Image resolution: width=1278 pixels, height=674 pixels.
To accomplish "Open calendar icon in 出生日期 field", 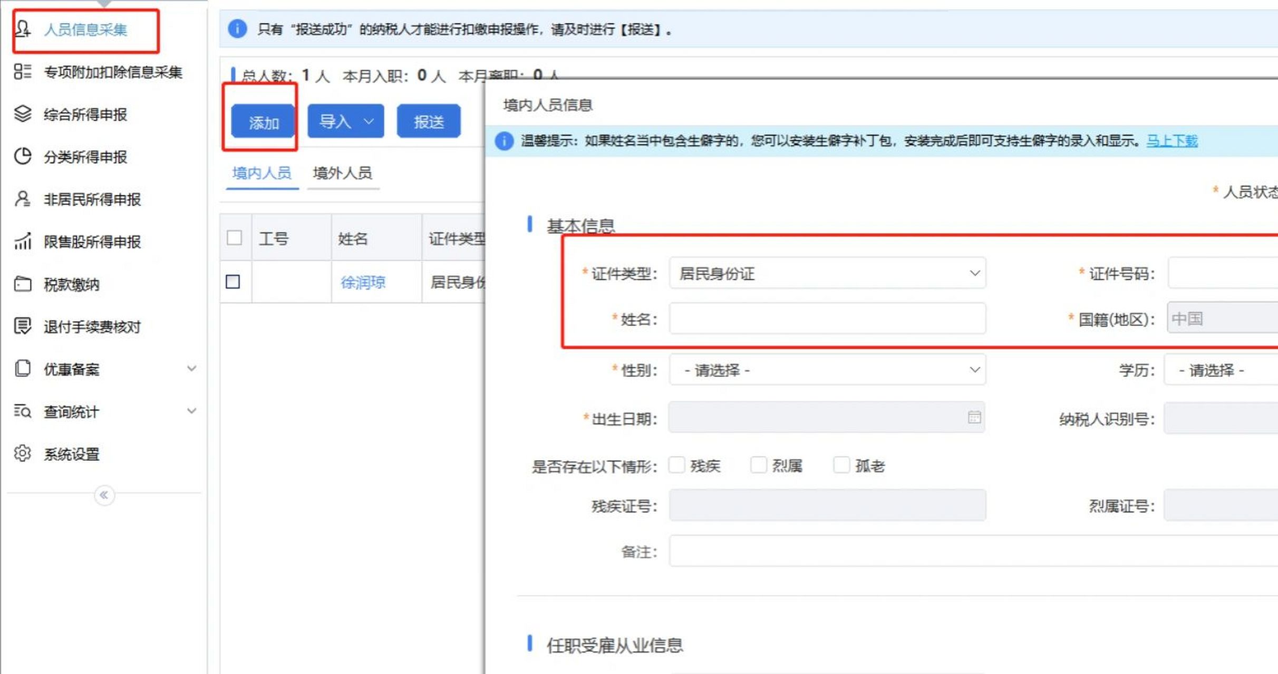I will pyautogui.click(x=974, y=418).
